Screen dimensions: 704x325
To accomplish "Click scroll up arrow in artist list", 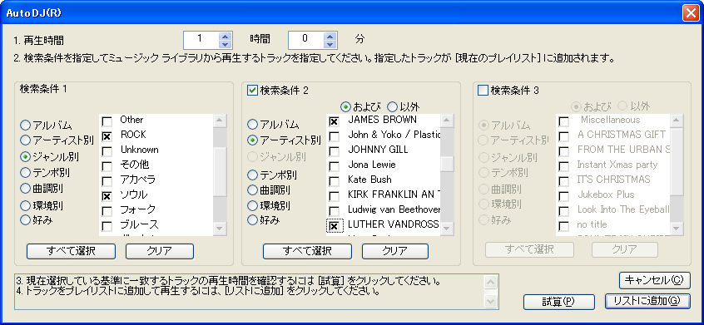I will [x=447, y=121].
